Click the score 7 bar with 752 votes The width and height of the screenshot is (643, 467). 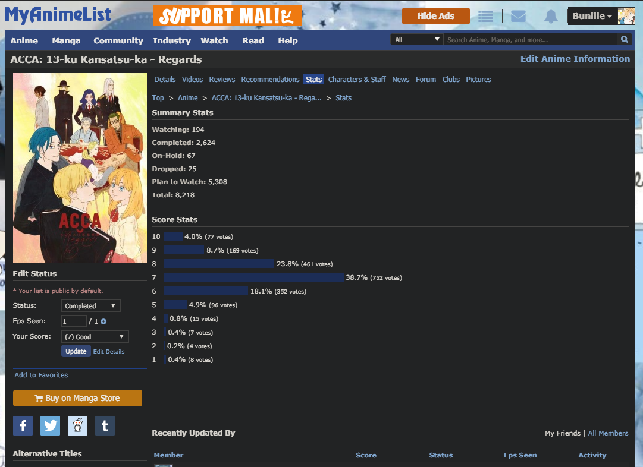click(254, 277)
